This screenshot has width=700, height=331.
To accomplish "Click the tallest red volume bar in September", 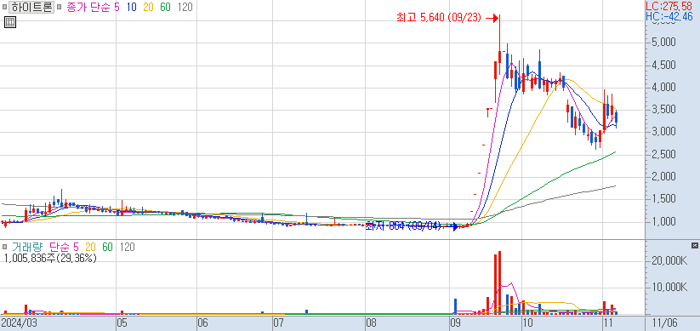I will click(x=499, y=282).
